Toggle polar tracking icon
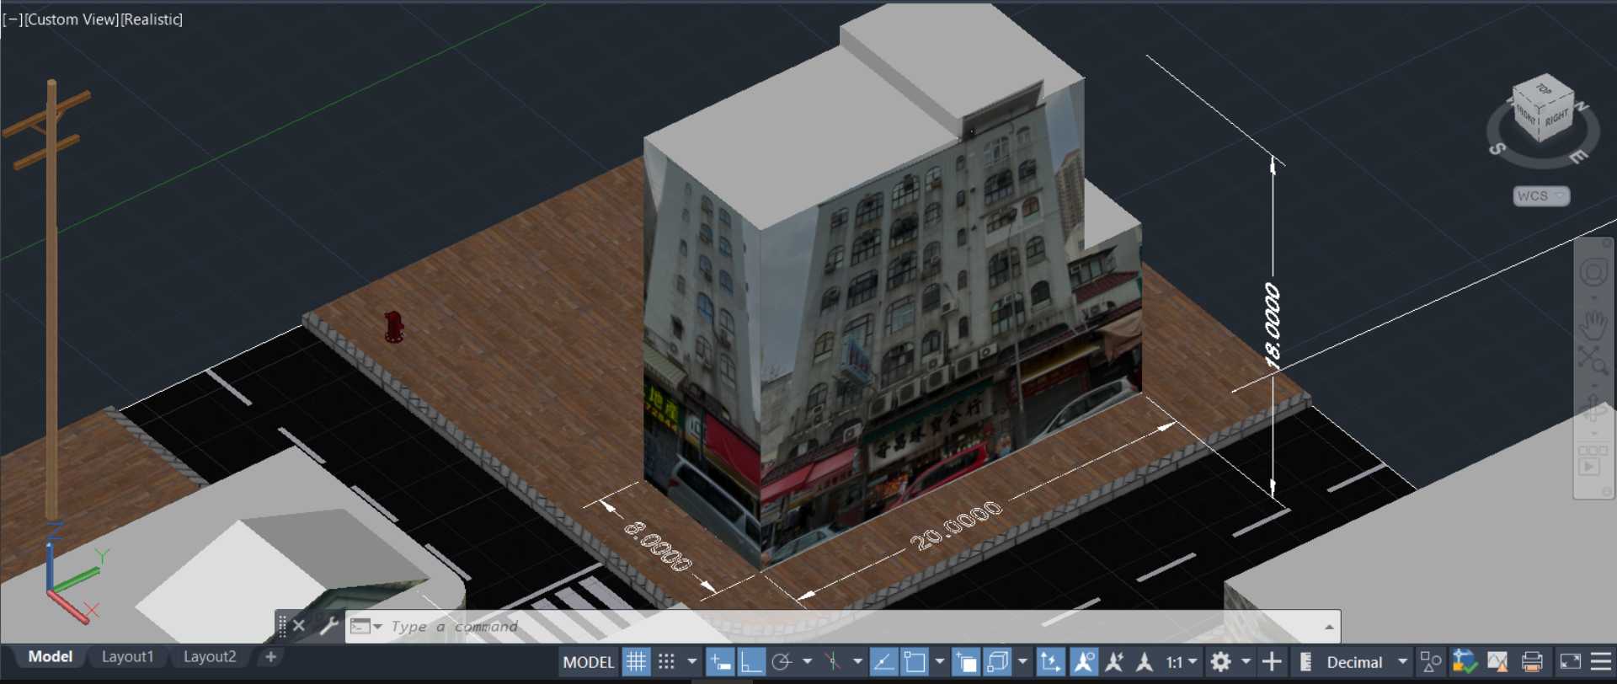 (782, 662)
